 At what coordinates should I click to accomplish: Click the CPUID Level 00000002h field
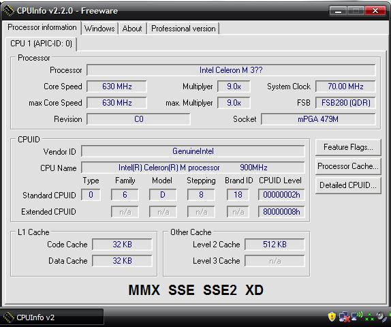pos(281,195)
